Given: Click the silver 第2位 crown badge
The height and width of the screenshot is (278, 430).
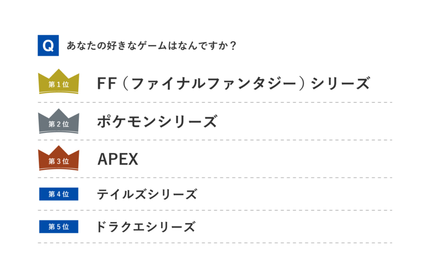Looking at the screenshot, I should click(59, 122).
